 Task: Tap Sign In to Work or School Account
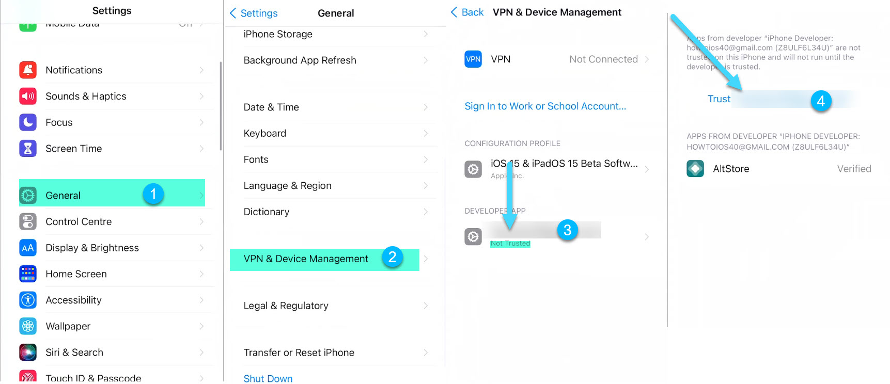(x=545, y=106)
